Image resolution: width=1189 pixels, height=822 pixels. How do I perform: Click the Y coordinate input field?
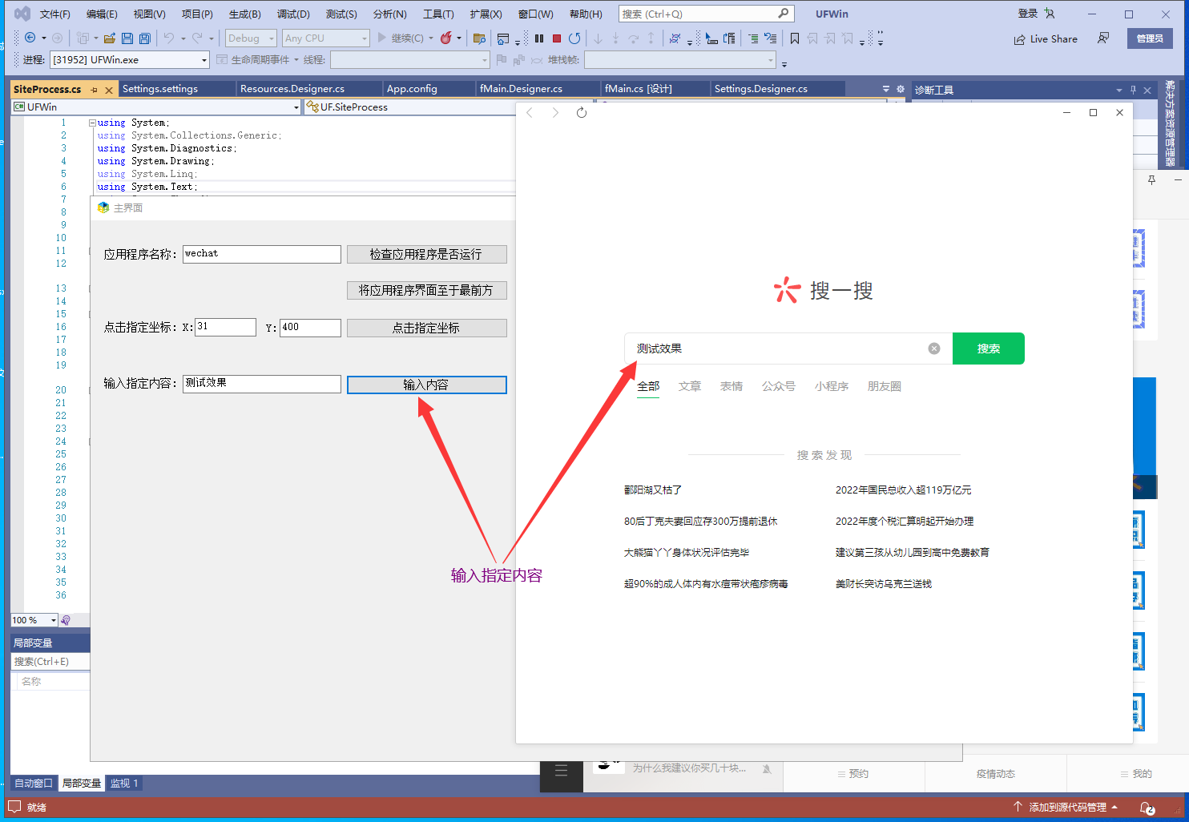coord(310,327)
